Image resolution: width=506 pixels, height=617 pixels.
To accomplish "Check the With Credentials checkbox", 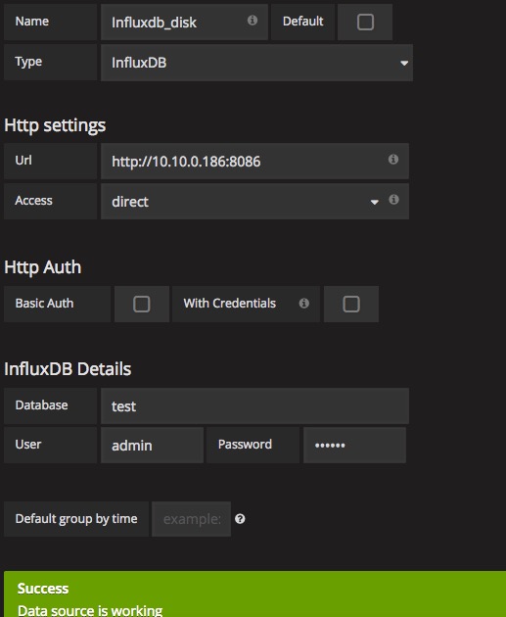I will coord(351,305).
